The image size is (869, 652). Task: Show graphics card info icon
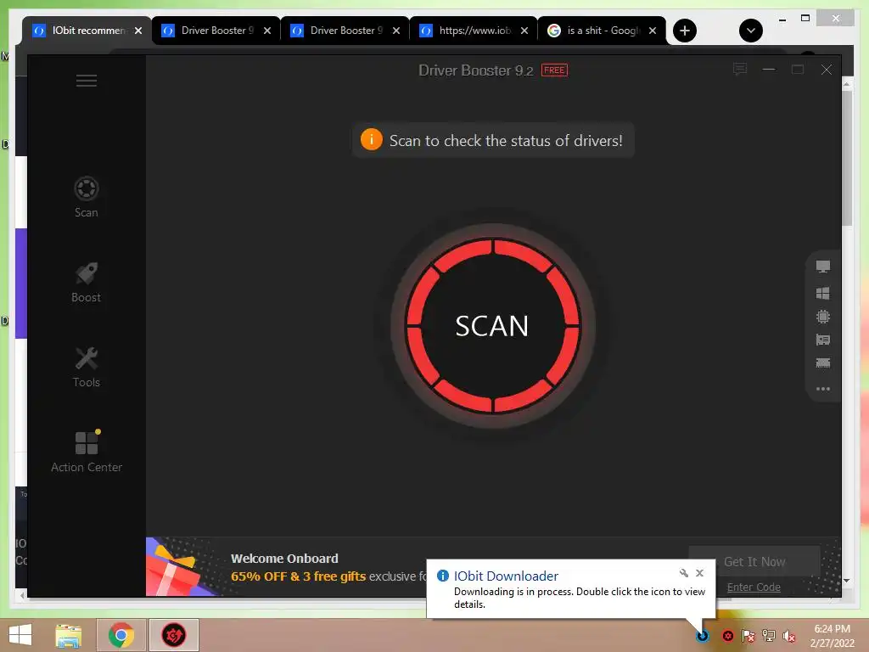tap(823, 340)
